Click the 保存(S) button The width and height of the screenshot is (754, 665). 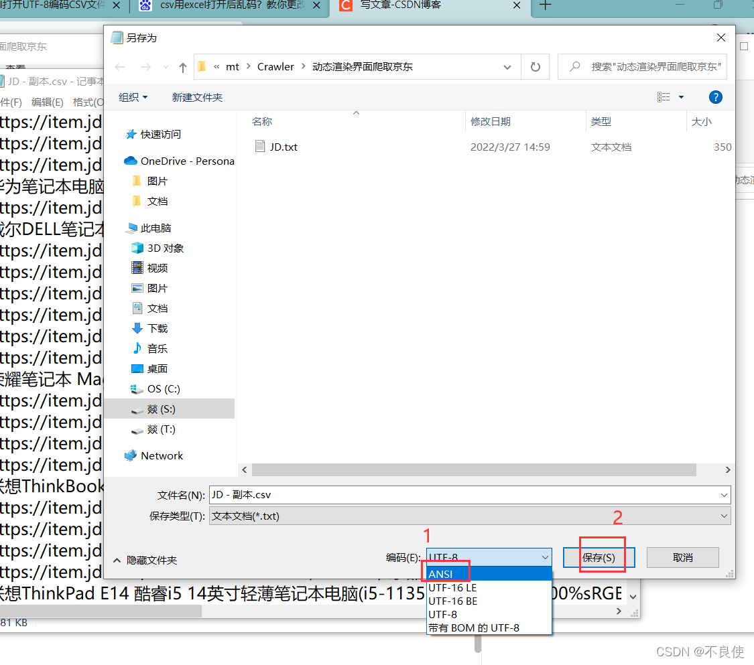599,557
